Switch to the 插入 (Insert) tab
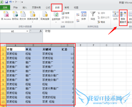 point(25,8)
